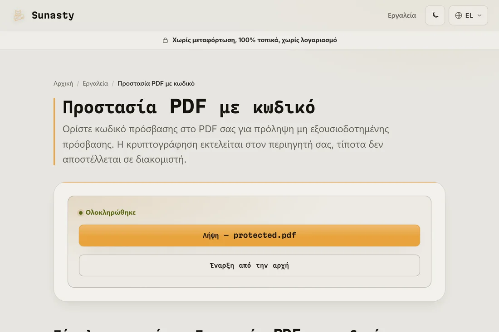
Task: Click the Sunasty cat logo icon
Action: coord(19,15)
